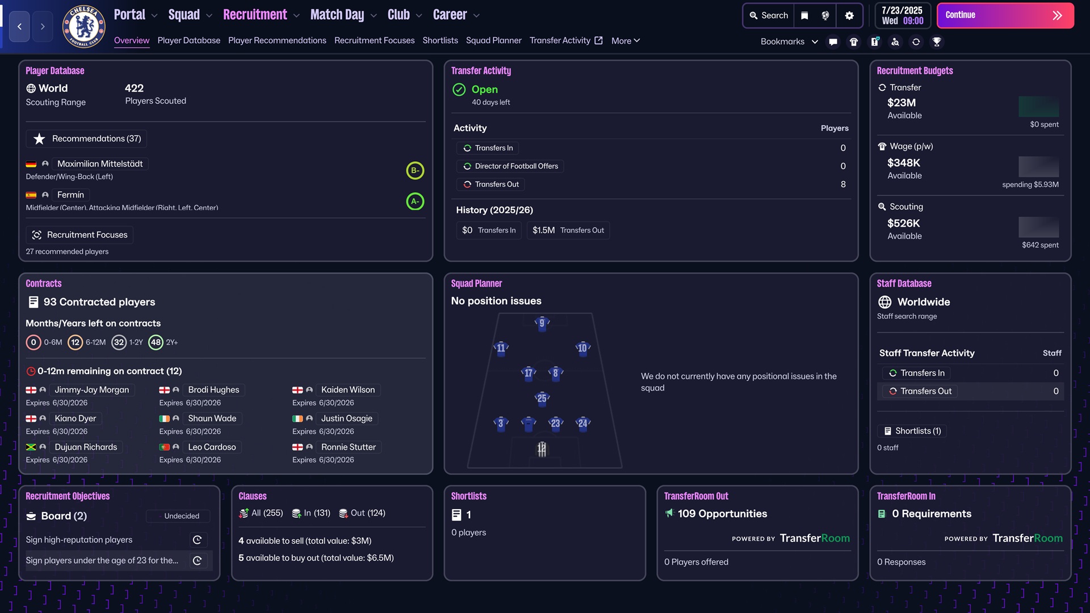Click the globe icon in the top bar

coord(827,15)
